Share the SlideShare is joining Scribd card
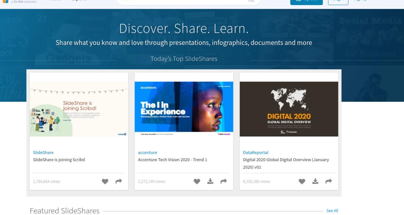404x215 pixels. tap(119, 182)
